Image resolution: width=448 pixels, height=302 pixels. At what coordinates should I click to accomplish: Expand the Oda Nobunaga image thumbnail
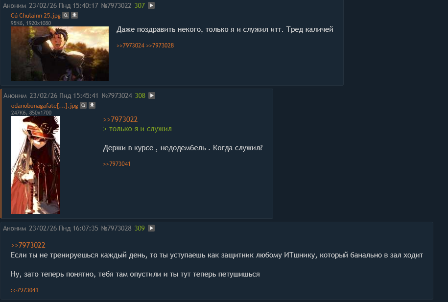(36, 165)
